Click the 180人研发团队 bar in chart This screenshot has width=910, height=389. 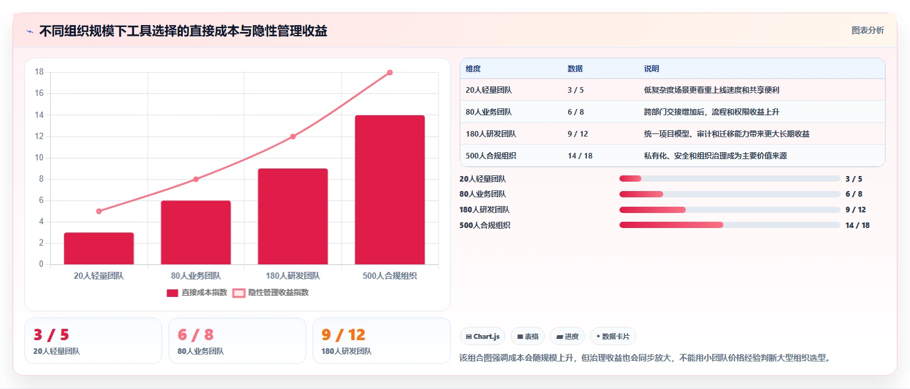pos(292,216)
